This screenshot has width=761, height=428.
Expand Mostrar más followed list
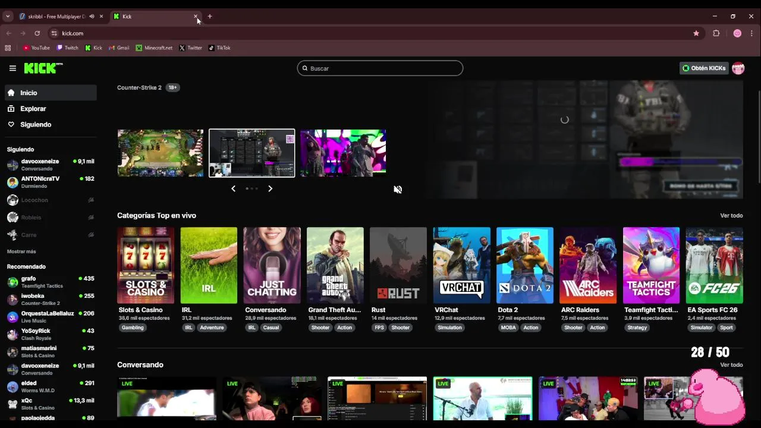coord(21,251)
